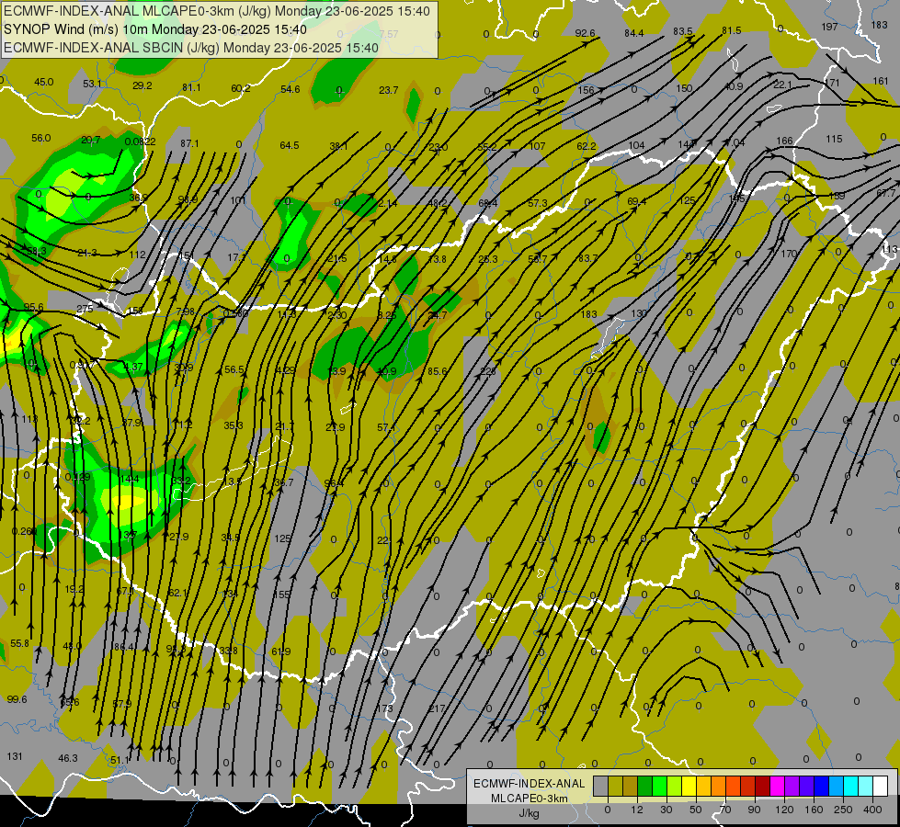This screenshot has width=900, height=827.
Task: Click the magenta legend swatch
Action: click(777, 787)
